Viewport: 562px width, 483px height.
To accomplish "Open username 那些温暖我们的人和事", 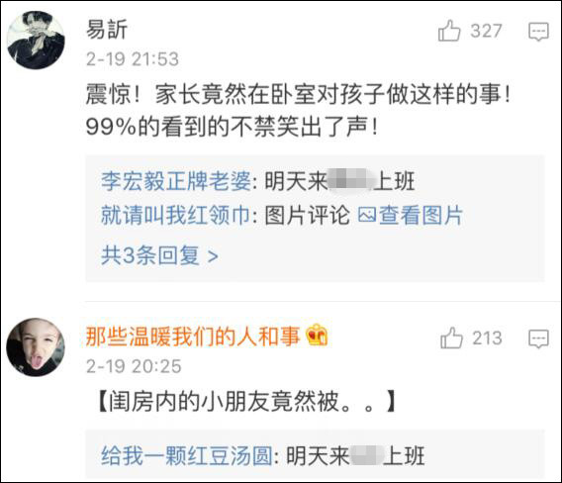I will pos(193,337).
